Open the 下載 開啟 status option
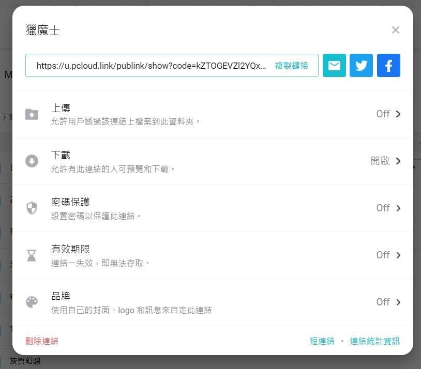This screenshot has width=421, height=369. tap(380, 161)
